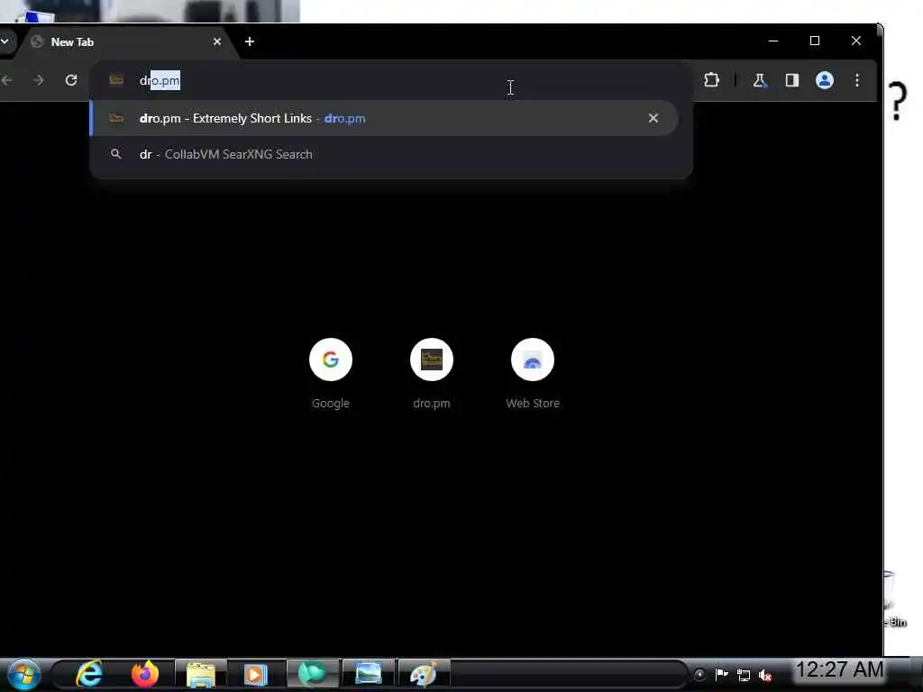Go forward in browser history
Viewport: 923px width, 692px height.
(38, 80)
